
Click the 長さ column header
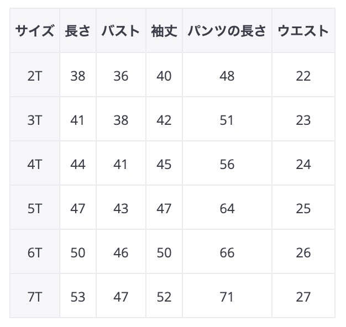point(78,31)
